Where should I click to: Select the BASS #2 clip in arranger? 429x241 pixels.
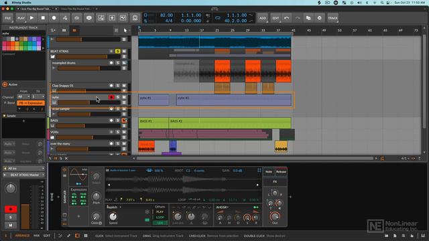[230, 123]
